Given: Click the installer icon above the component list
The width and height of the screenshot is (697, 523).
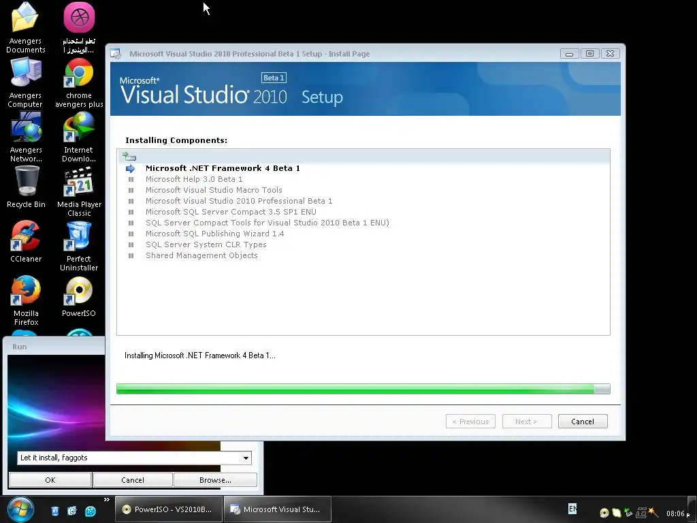Looking at the screenshot, I should click(x=129, y=156).
